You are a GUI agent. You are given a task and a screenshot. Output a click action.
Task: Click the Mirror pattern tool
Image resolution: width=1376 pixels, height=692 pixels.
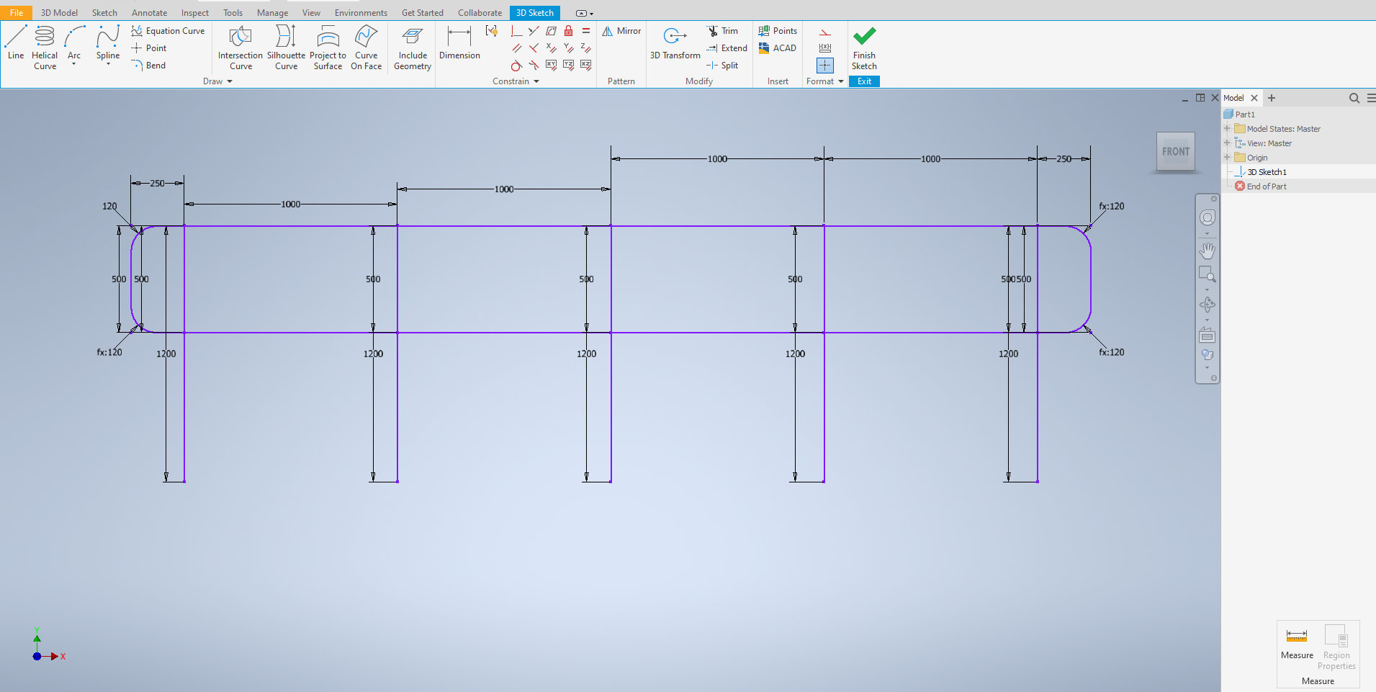coord(621,31)
